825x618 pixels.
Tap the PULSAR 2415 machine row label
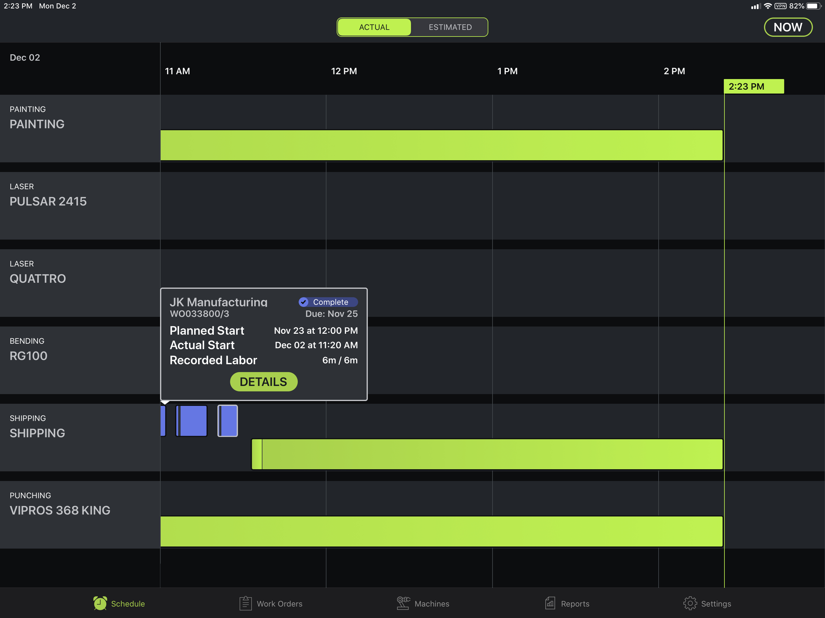point(48,201)
